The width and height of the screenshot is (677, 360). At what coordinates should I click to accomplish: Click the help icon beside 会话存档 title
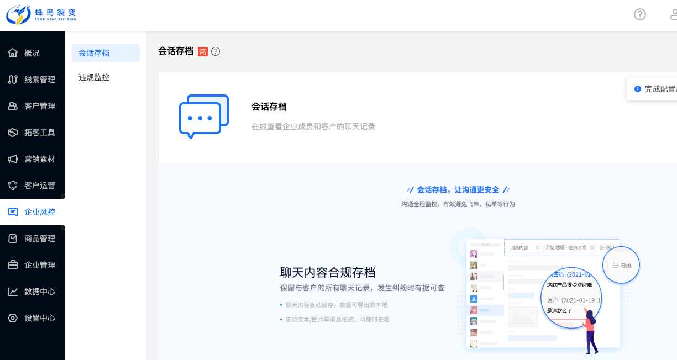point(216,51)
